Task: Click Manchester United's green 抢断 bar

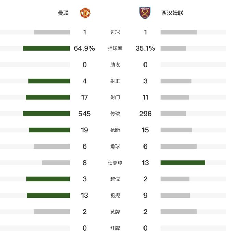Action: click(49, 130)
